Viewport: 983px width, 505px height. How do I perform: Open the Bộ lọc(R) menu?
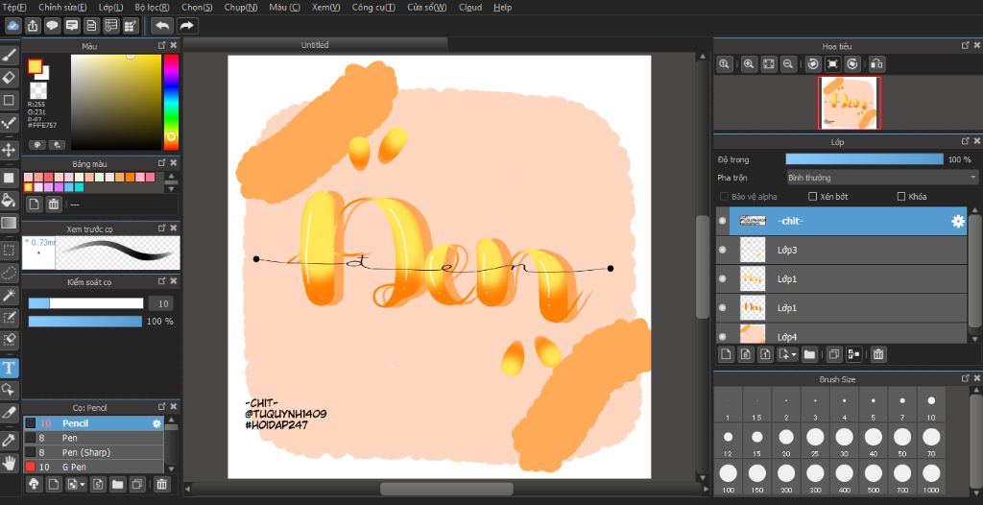coord(152,8)
